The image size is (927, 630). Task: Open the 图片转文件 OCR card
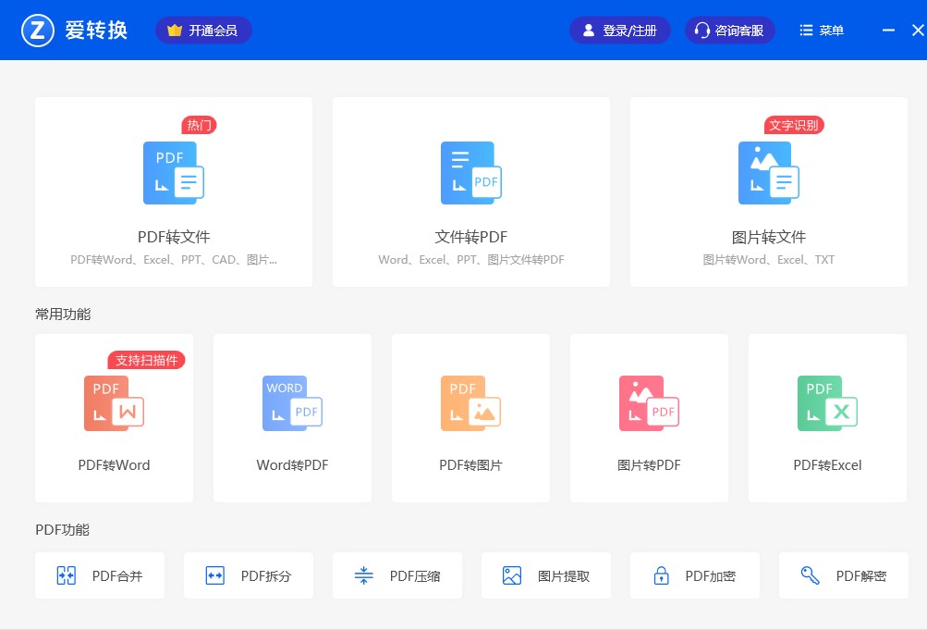(x=768, y=191)
